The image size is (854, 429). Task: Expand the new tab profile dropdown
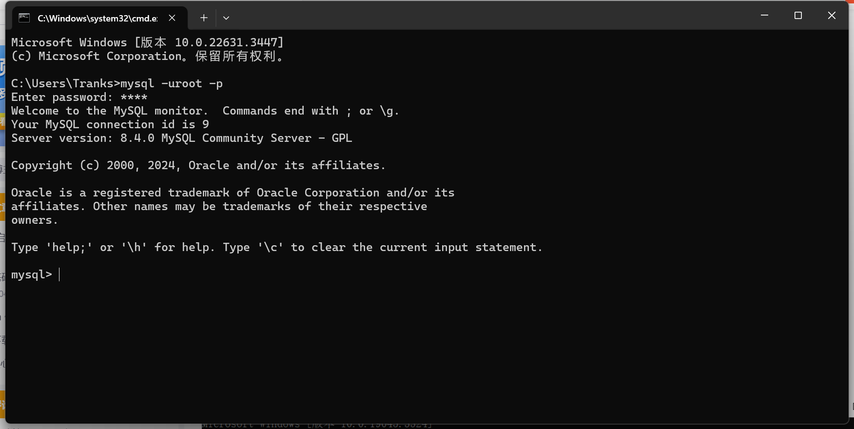click(226, 18)
